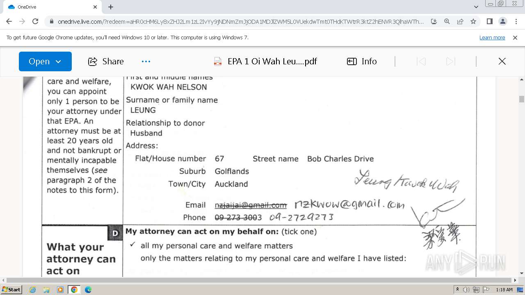525x295 pixels.
Task: Open the volume control in system tray
Action: pos(466,290)
